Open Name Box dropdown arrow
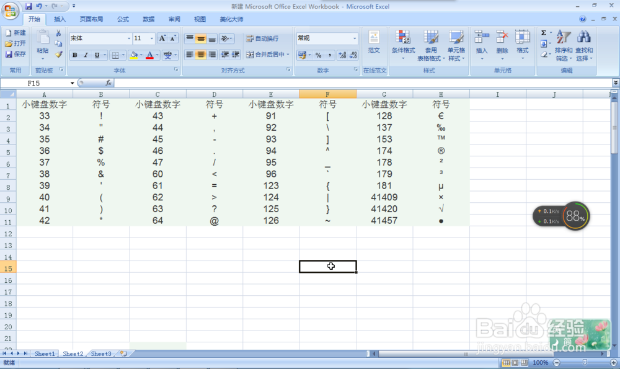 pos(72,83)
